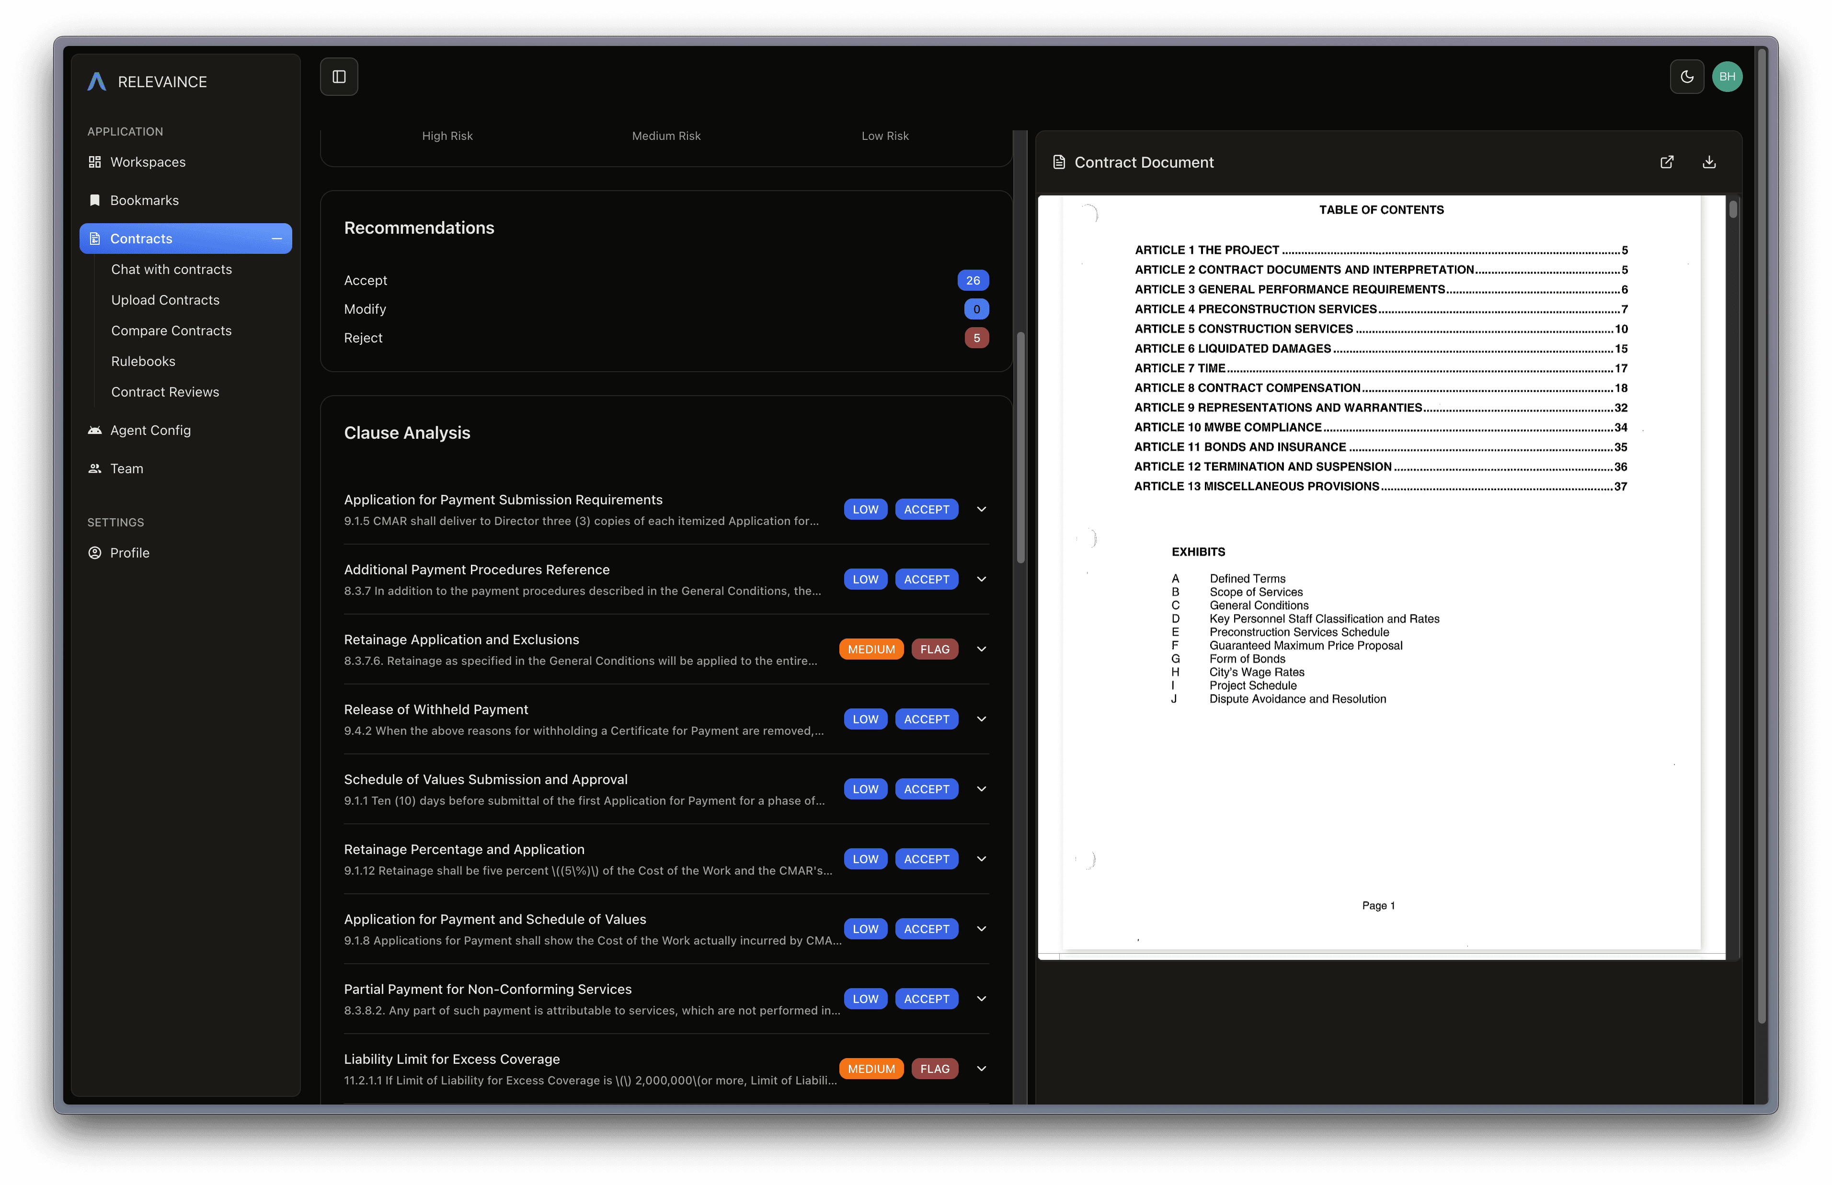Select Compare Contracts submenu item
The image size is (1832, 1185).
pos(171,331)
